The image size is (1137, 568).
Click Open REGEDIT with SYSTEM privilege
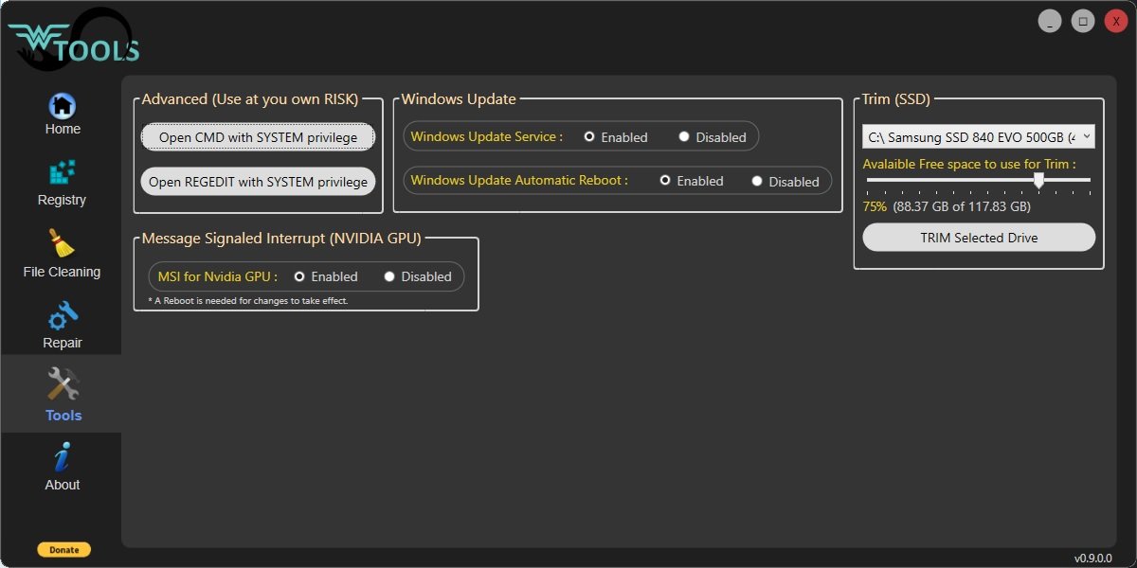(258, 182)
